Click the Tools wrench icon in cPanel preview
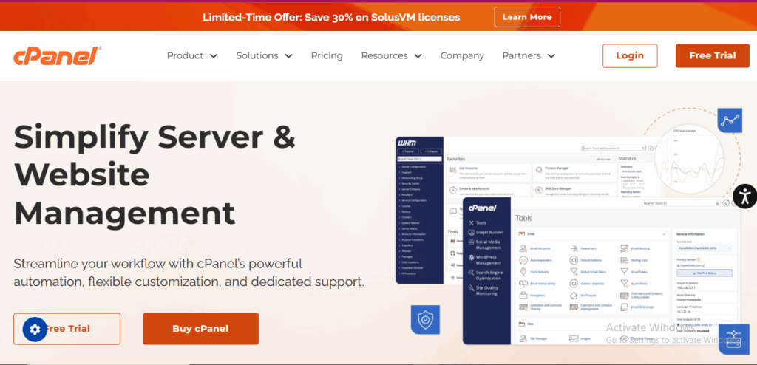The height and width of the screenshot is (365, 757). tap(471, 223)
